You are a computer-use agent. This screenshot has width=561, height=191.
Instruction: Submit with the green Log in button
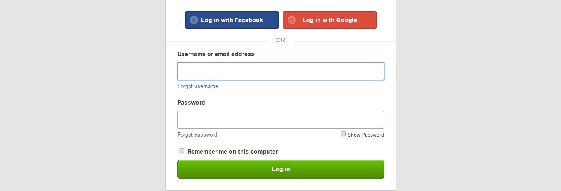pyautogui.click(x=280, y=169)
